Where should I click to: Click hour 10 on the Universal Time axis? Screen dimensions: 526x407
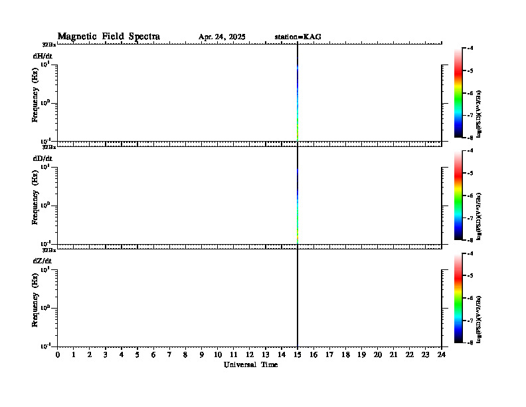pos(218,354)
